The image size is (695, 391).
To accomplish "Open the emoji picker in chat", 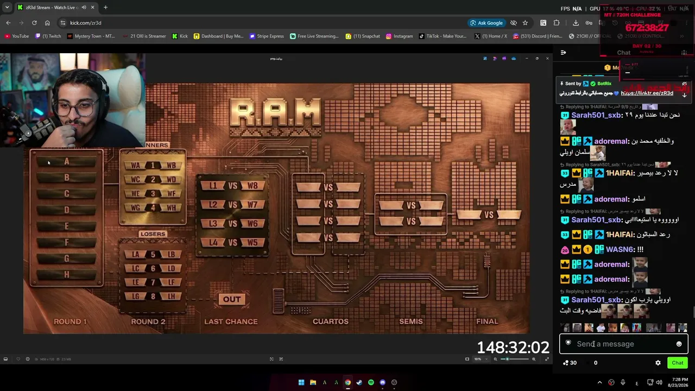I will (679, 344).
